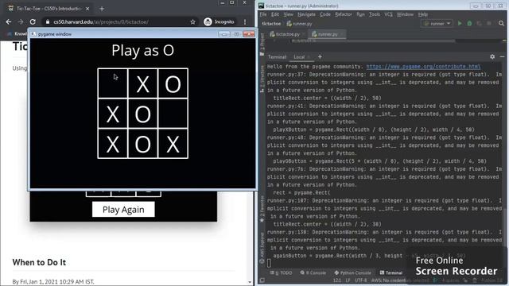The image size is (509, 286).
Task: Open PyCharm VCS menu
Action: [388, 14]
